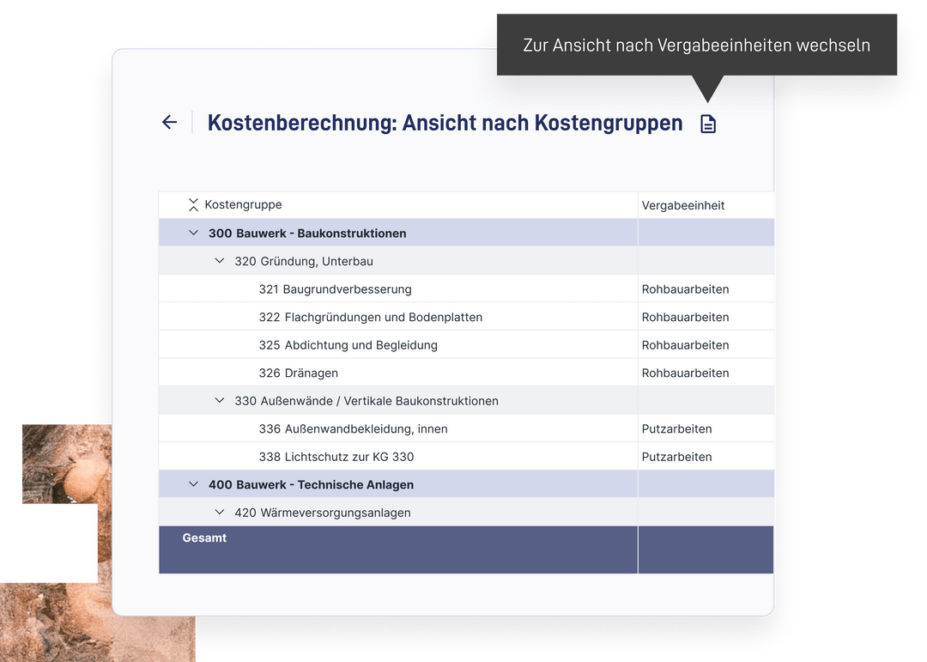Image resolution: width=927 pixels, height=662 pixels.
Task: Collapse the 420 Wärmeversorgungsanlagen section
Action: point(219,512)
